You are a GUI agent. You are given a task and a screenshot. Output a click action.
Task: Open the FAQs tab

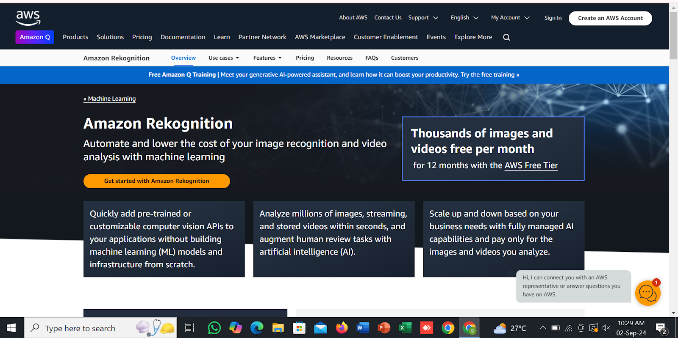(x=372, y=58)
